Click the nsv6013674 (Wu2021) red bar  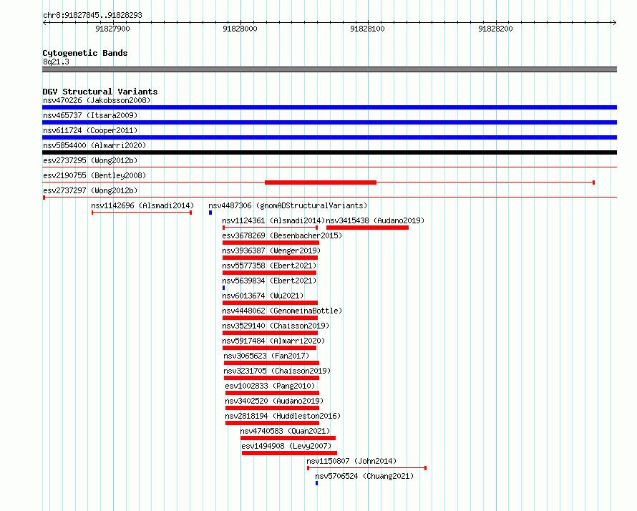[x=270, y=303]
